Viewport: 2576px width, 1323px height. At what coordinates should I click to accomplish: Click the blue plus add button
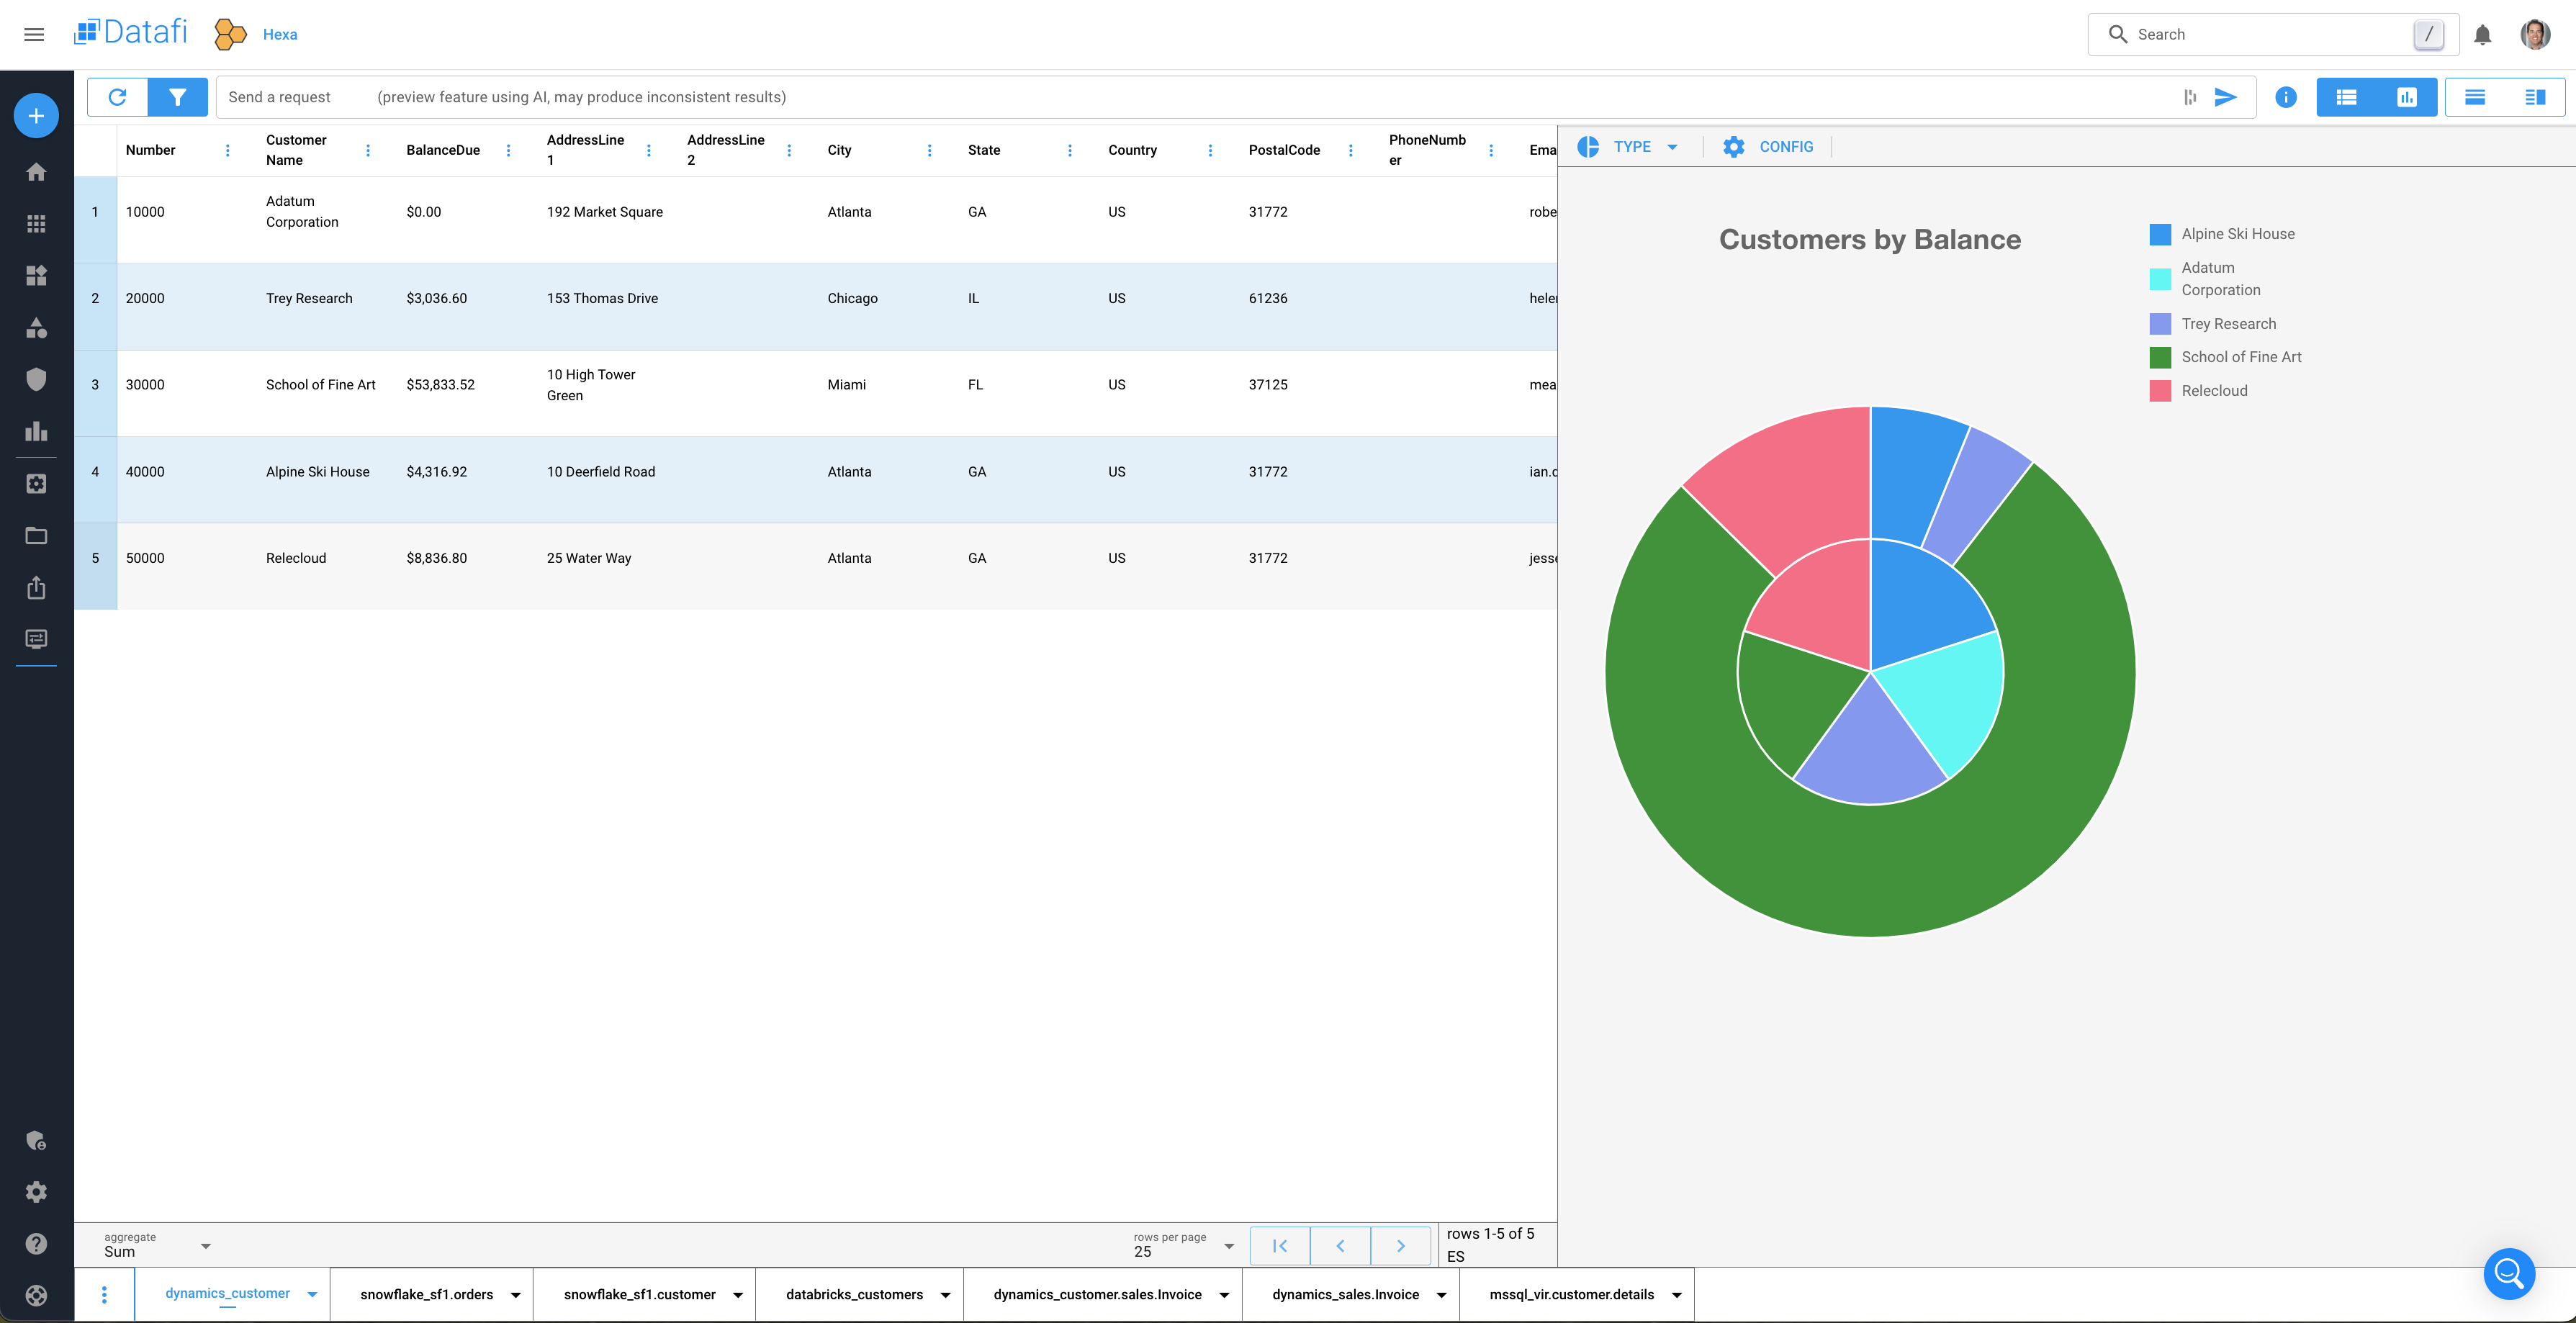(x=36, y=116)
